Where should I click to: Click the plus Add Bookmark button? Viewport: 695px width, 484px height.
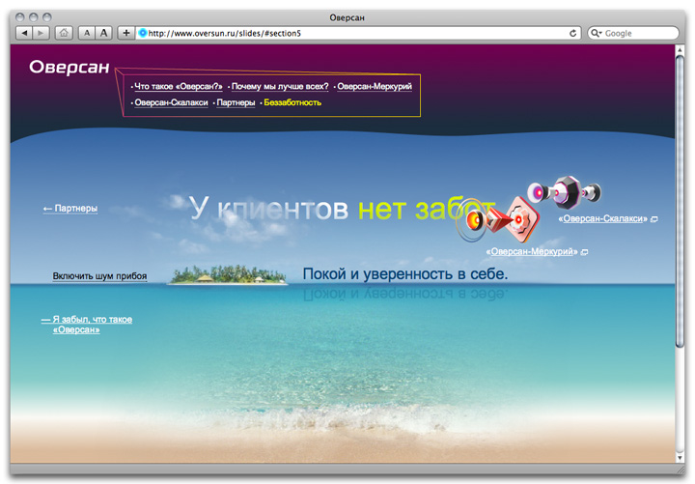tap(126, 33)
